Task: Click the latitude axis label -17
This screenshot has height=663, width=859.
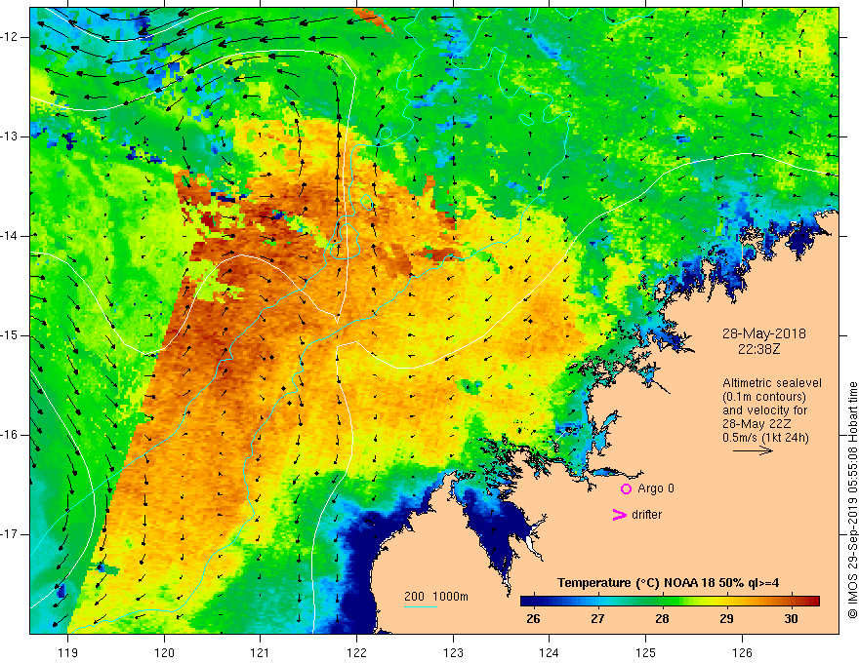Action: point(11,534)
